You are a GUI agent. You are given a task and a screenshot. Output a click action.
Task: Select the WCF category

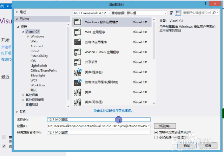click(x=34, y=80)
